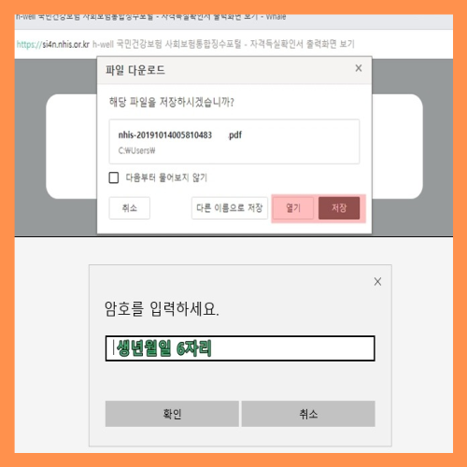
Task: Focus the 생년월일 6자리 password field
Action: coord(240,348)
